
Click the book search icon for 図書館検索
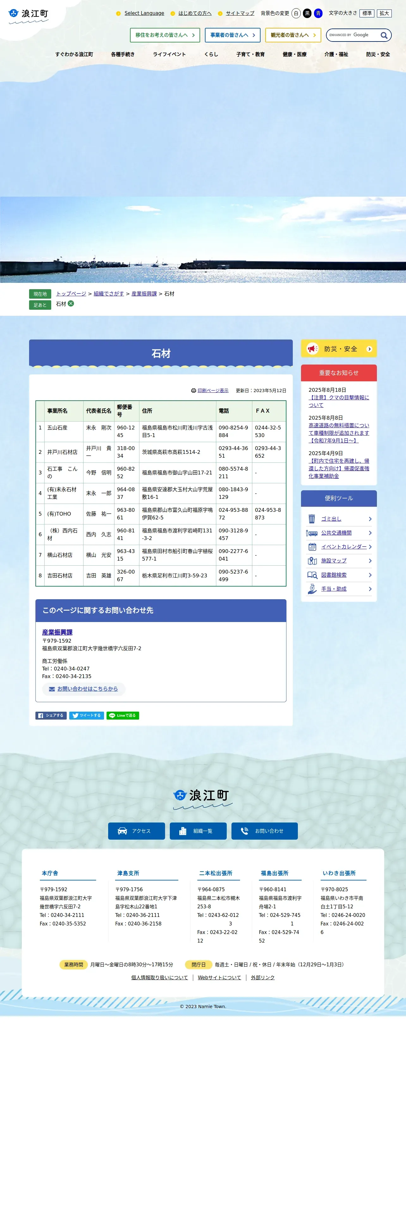[x=312, y=575]
